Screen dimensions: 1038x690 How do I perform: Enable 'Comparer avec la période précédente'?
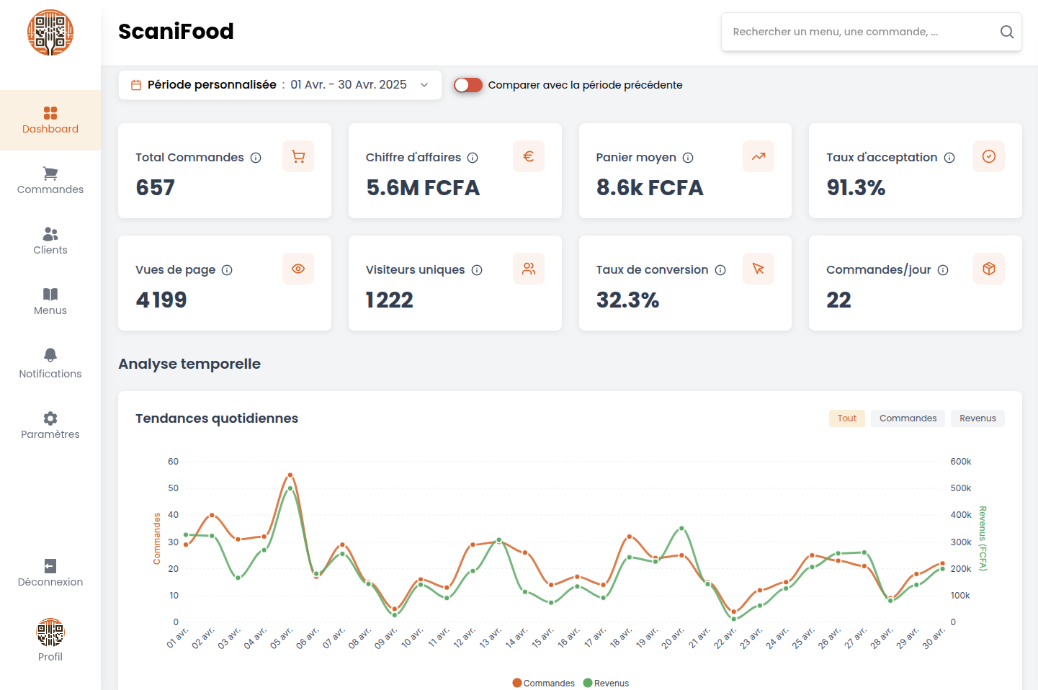pos(467,84)
